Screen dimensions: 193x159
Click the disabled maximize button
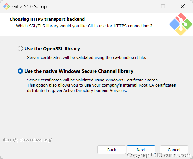pos(163,6)
